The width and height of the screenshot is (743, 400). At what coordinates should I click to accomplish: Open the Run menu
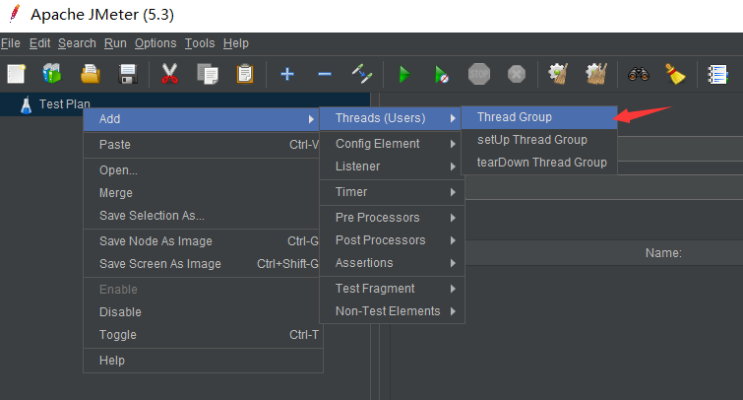115,43
